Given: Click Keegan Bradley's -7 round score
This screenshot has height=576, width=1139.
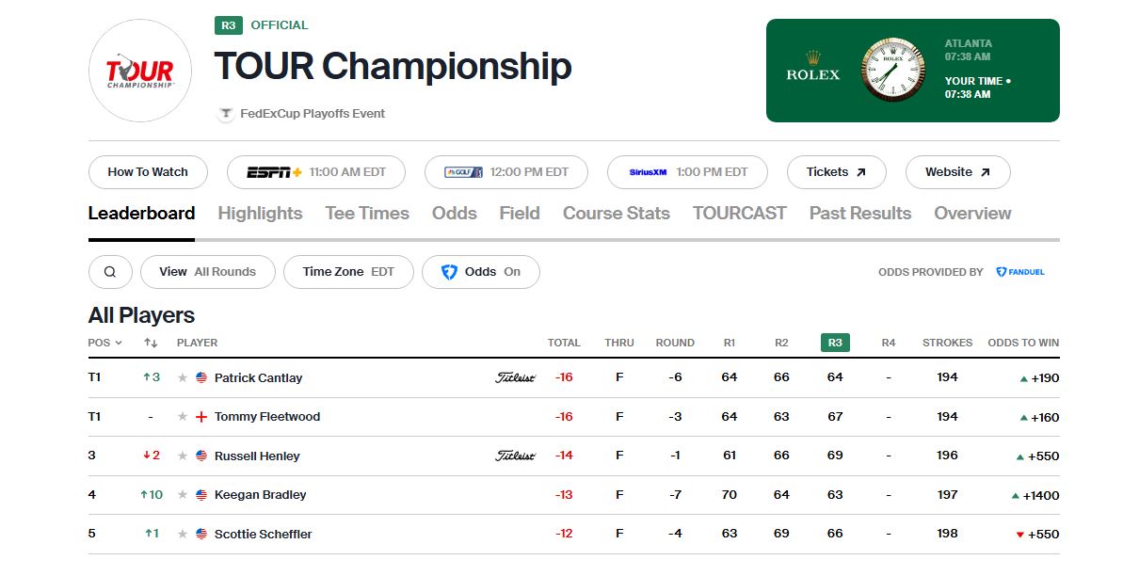Looking at the screenshot, I should tap(675, 495).
